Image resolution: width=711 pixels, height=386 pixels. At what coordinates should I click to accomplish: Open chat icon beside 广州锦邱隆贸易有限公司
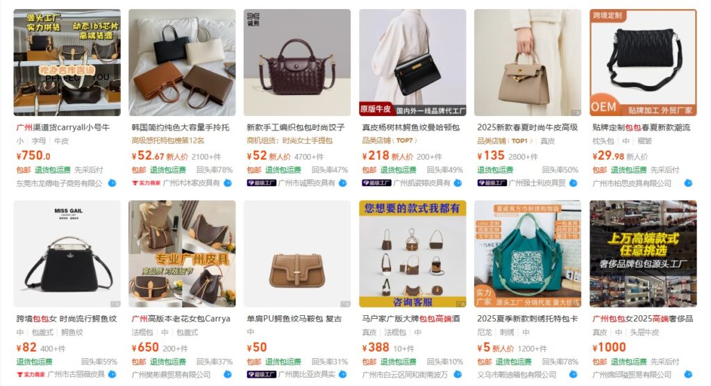(x=688, y=375)
